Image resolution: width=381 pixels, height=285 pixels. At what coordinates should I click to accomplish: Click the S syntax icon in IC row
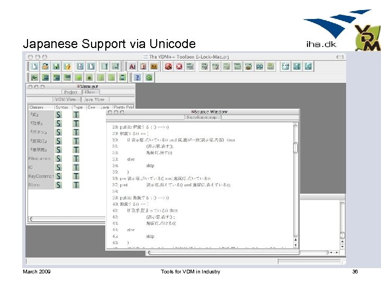(58, 167)
